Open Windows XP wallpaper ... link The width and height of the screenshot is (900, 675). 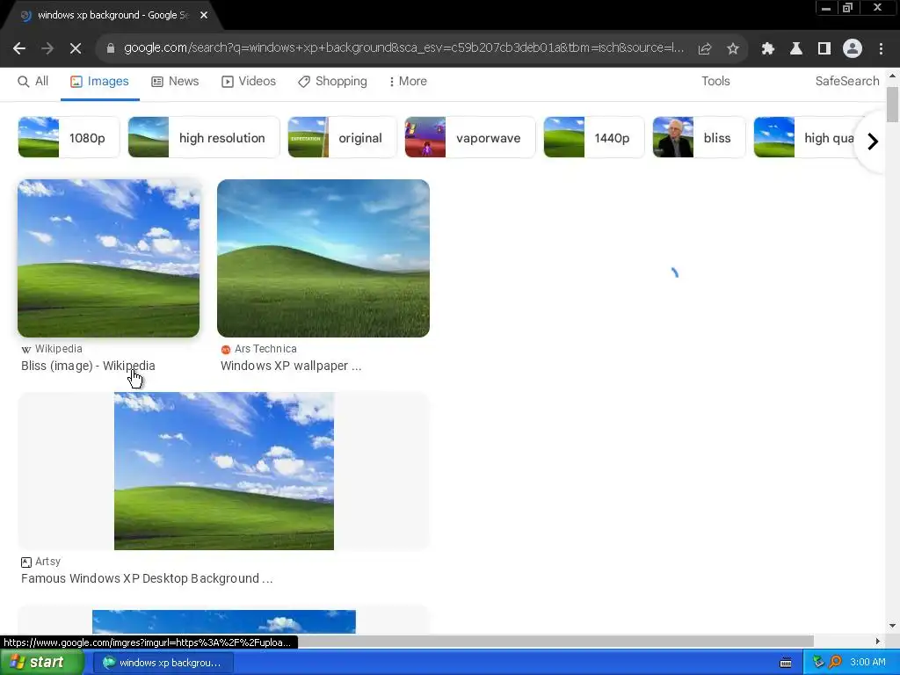tap(291, 366)
